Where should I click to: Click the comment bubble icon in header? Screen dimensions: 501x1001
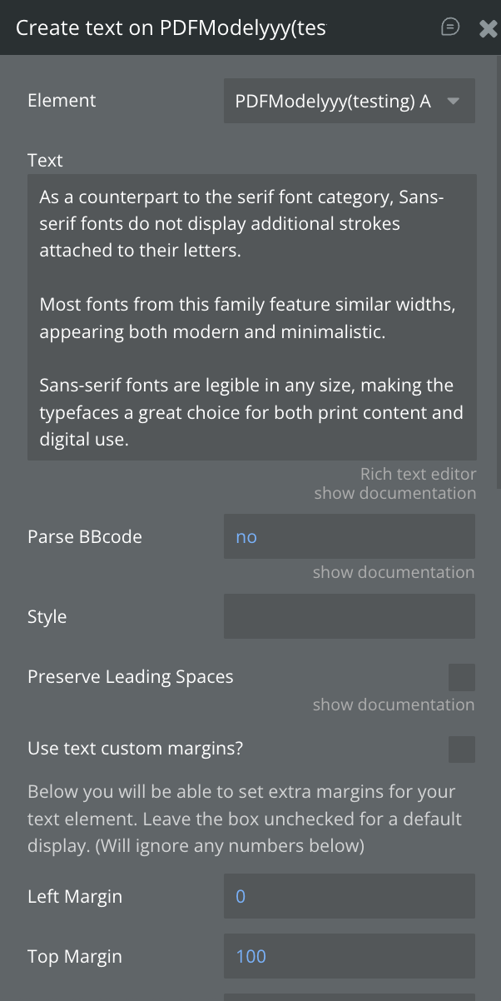[450, 27]
